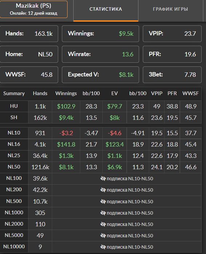
Task: Click the crossed-eye icon in NL200 row
Action: coord(103,190)
